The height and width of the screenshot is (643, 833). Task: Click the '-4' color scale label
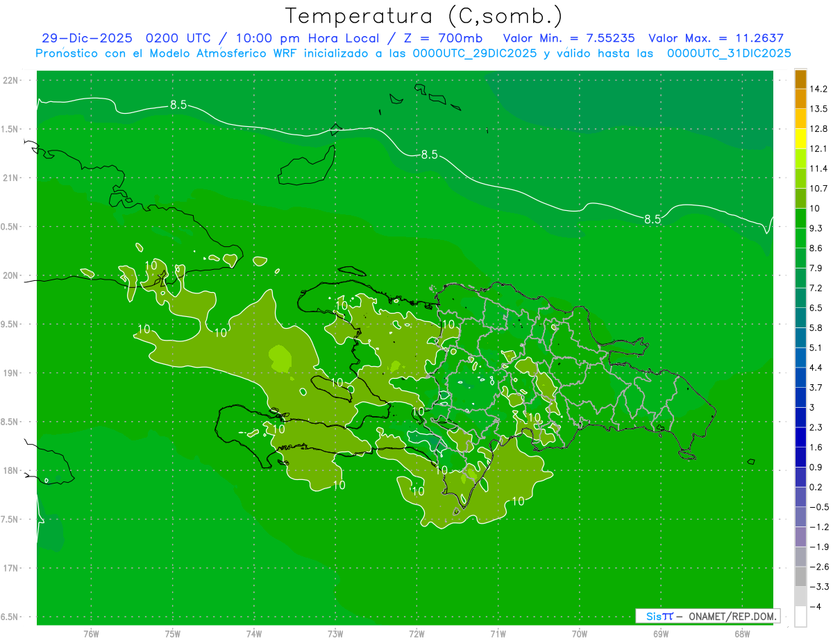point(814,606)
